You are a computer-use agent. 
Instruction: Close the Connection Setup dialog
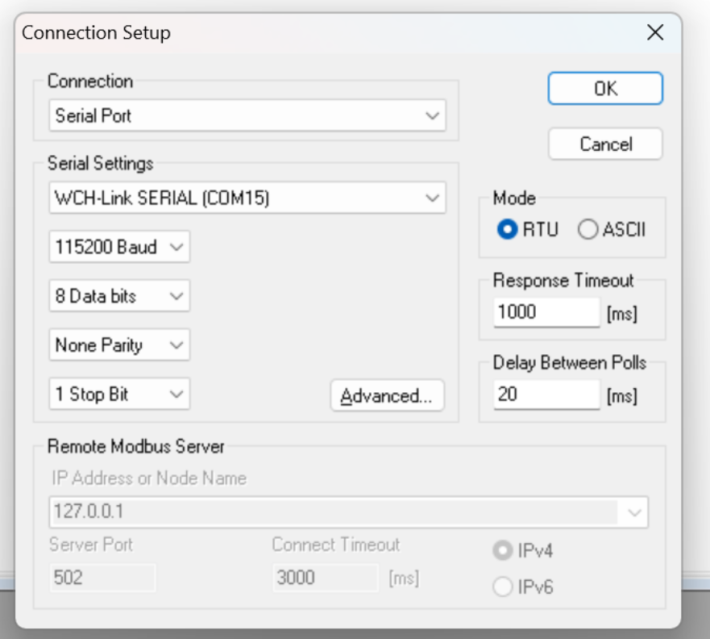tap(654, 32)
